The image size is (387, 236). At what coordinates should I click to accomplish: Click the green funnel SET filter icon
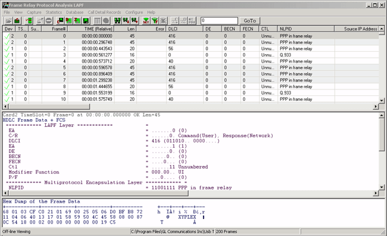[x=146, y=20]
